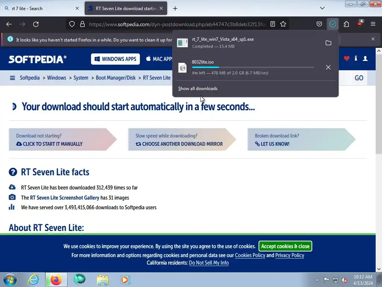Click the muted volume tray icon

pyautogui.click(x=344, y=280)
